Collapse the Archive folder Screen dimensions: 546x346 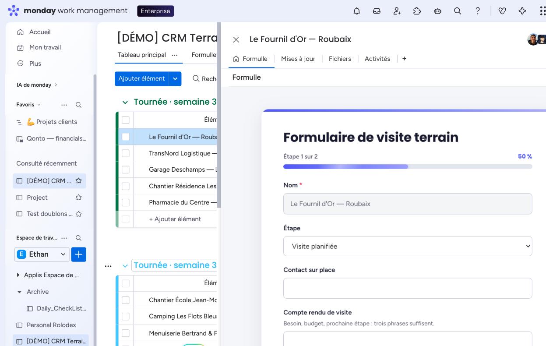(x=19, y=292)
